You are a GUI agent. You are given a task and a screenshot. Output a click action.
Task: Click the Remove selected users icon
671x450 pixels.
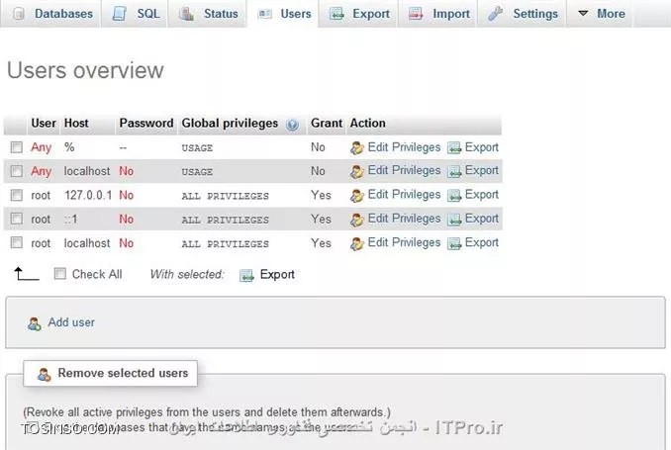point(45,375)
